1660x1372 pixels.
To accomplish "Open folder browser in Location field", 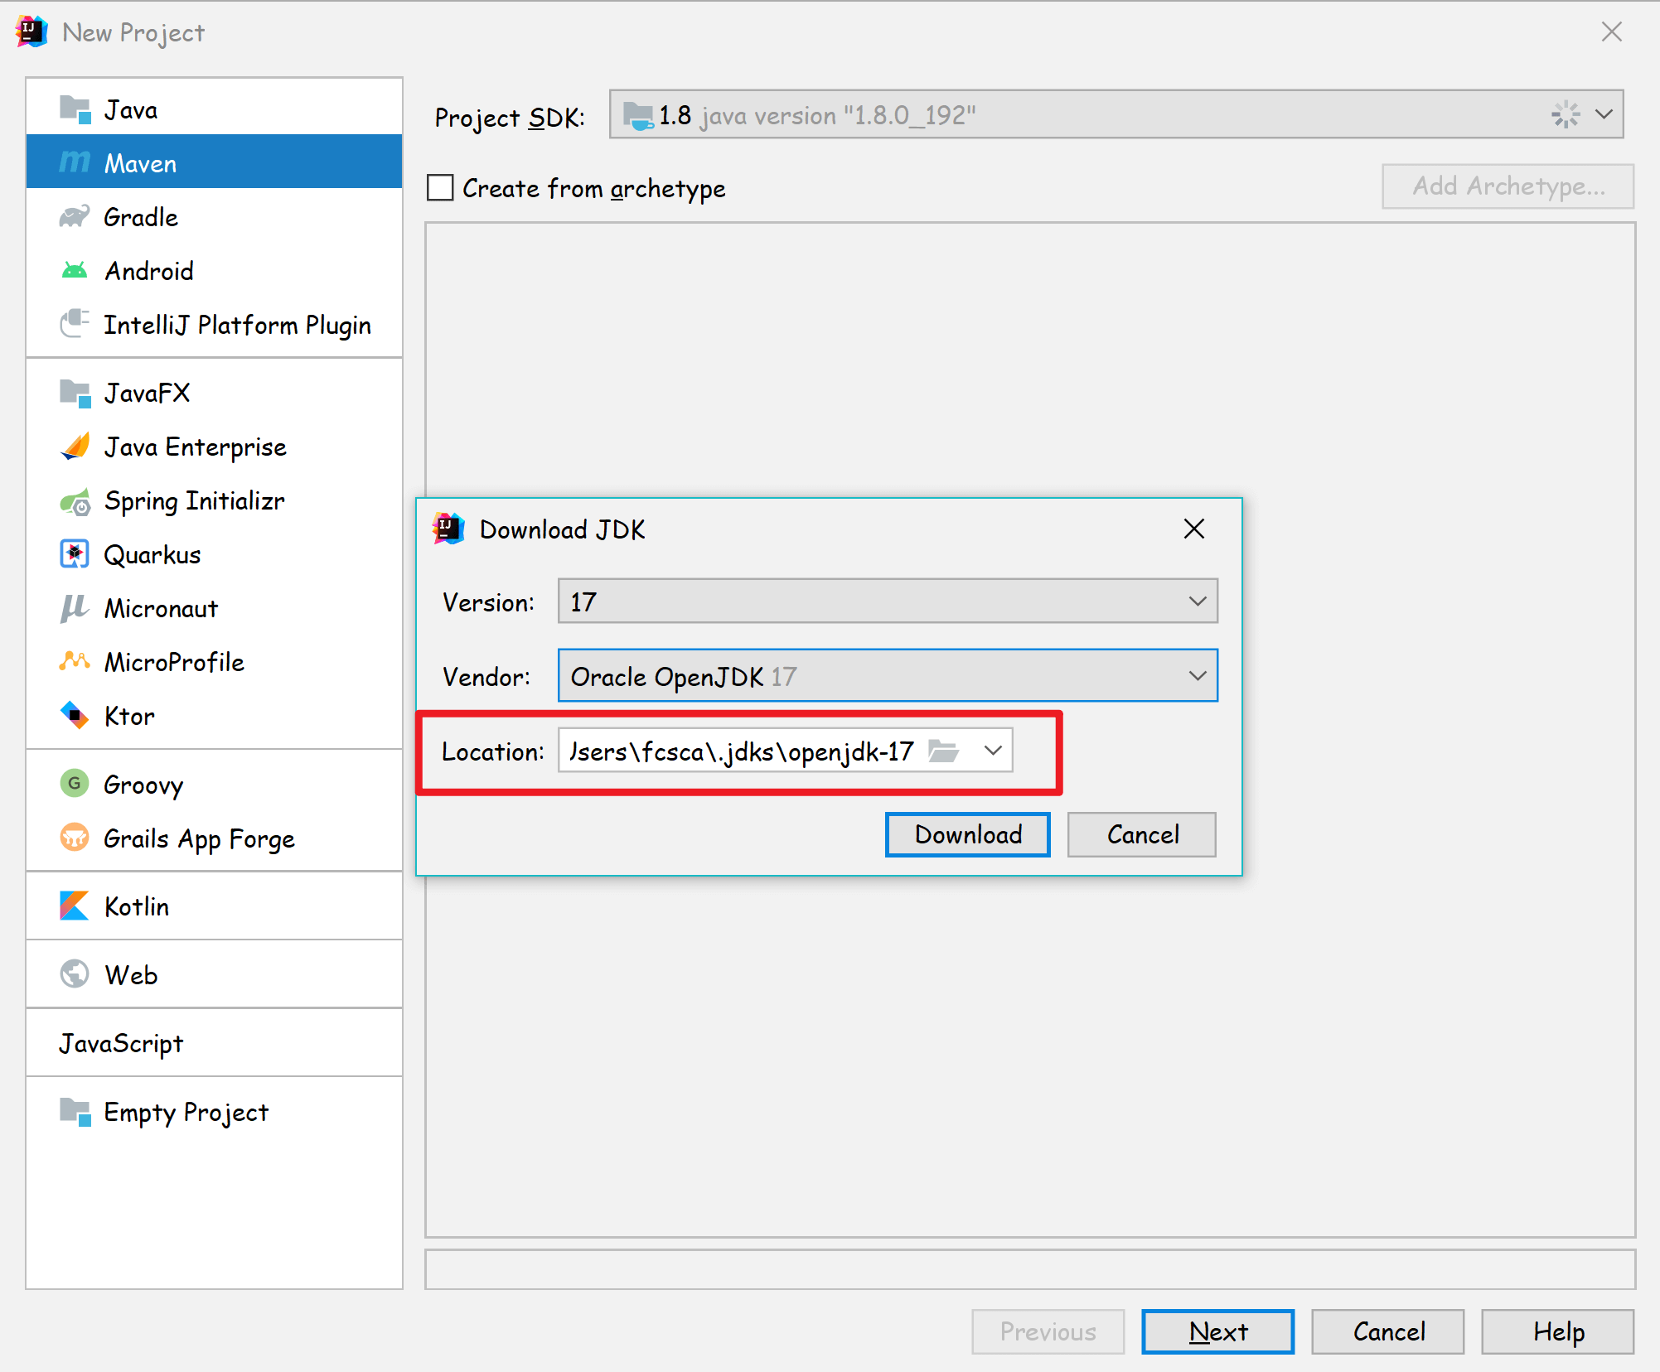I will tap(943, 751).
